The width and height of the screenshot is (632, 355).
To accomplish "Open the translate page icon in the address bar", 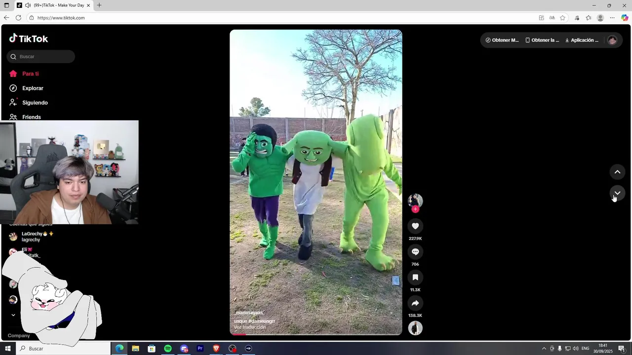I will [552, 18].
